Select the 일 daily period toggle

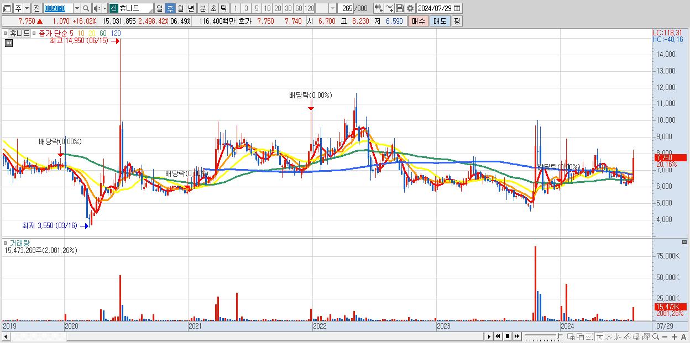pos(159,8)
